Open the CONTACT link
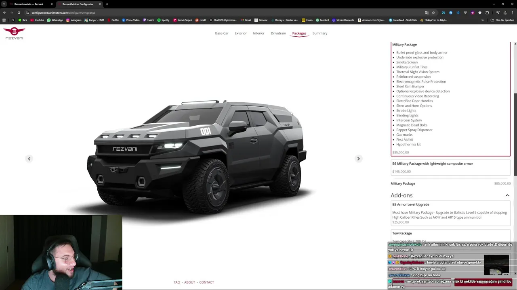517x290 pixels. (206, 282)
